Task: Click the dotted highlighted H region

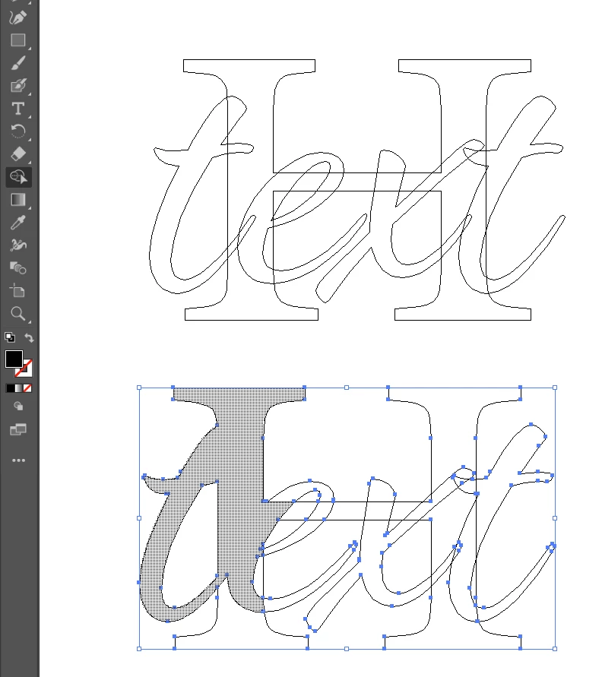Action: pyautogui.click(x=240, y=475)
